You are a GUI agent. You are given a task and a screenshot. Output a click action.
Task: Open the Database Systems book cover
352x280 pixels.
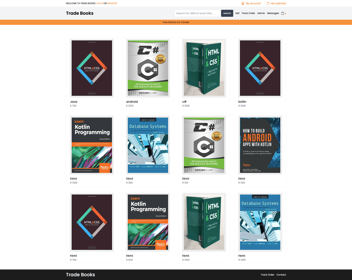pos(148,145)
